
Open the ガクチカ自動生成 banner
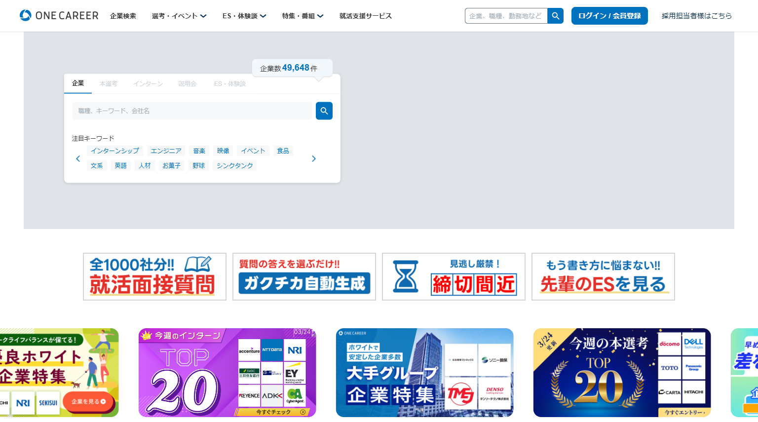pos(304,277)
